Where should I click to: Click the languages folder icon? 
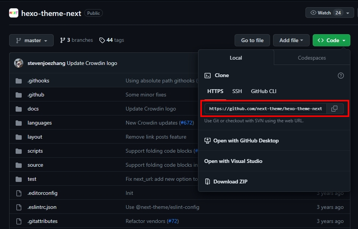pos(19,123)
